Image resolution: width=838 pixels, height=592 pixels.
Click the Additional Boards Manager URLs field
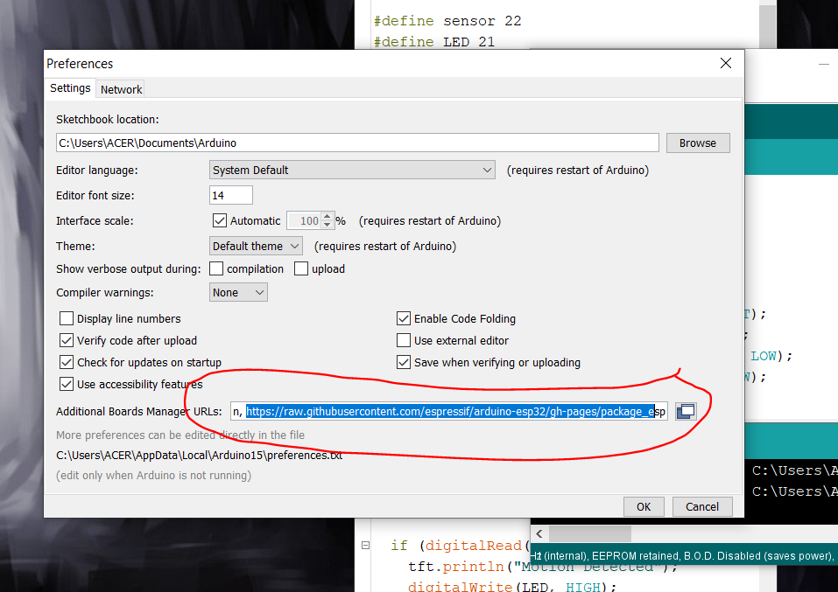coord(449,411)
